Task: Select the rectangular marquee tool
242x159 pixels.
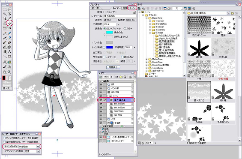Action: pyautogui.click(x=5, y=9)
